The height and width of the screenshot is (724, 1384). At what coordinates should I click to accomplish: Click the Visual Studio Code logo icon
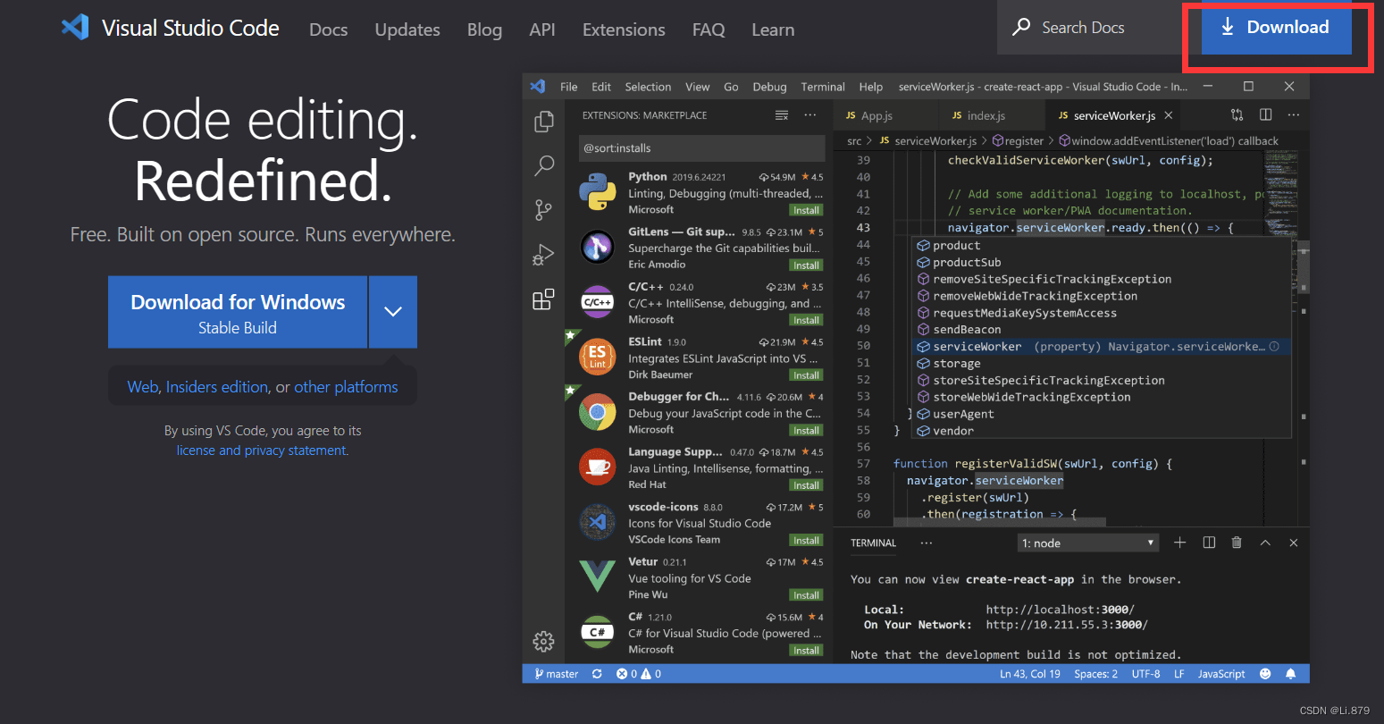[x=75, y=28]
